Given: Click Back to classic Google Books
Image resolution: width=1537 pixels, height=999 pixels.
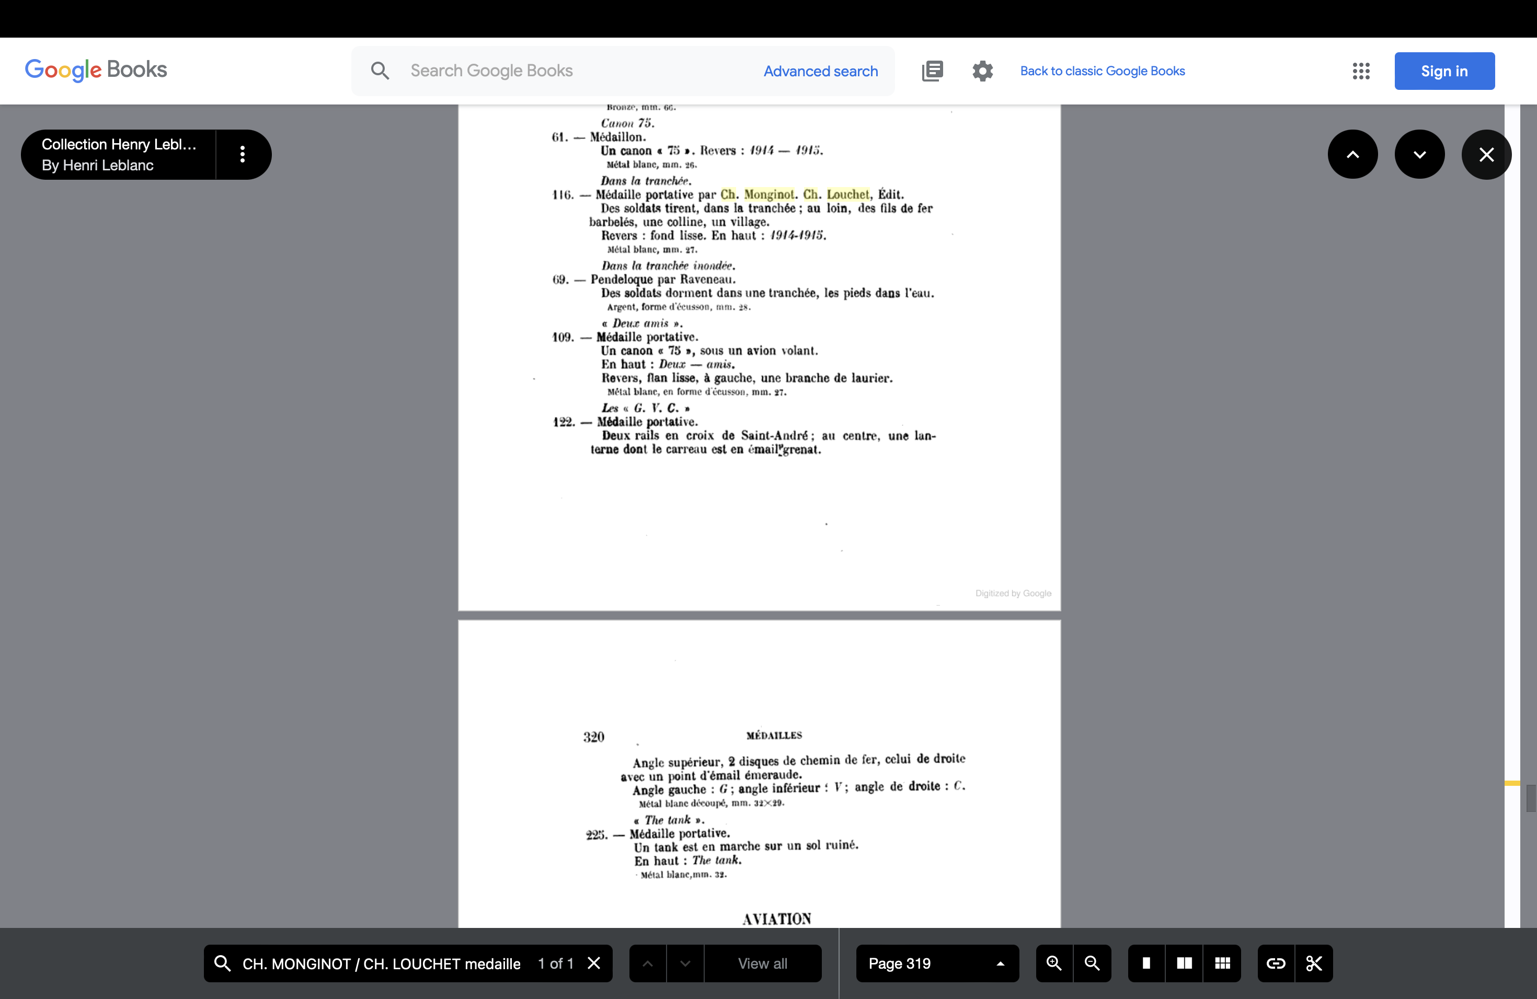Looking at the screenshot, I should 1102,71.
